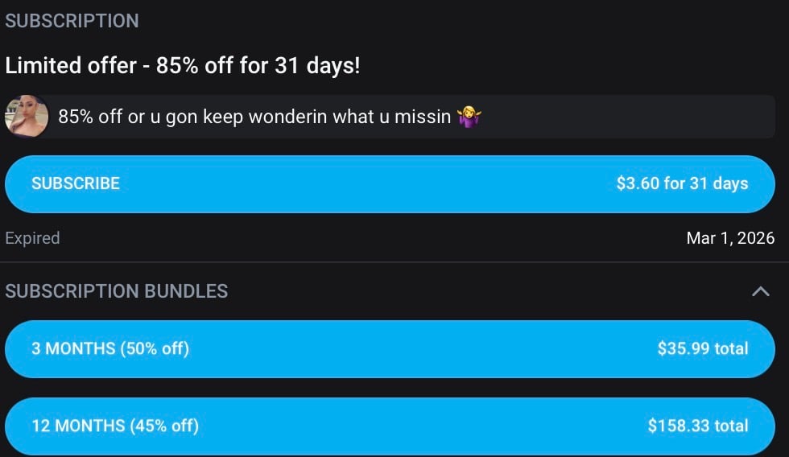Click the "Mar 1, 2026" expiry date

click(x=730, y=238)
